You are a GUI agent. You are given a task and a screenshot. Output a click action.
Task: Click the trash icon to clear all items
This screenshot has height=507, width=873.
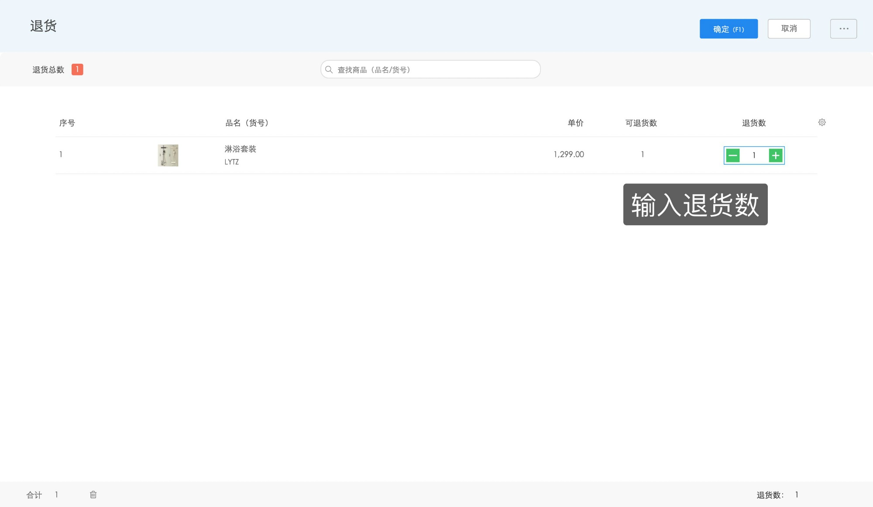93,494
